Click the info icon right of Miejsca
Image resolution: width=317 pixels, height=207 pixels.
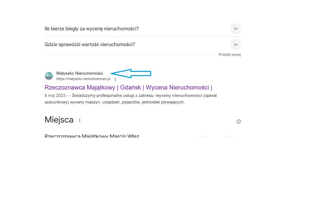[x=239, y=122]
